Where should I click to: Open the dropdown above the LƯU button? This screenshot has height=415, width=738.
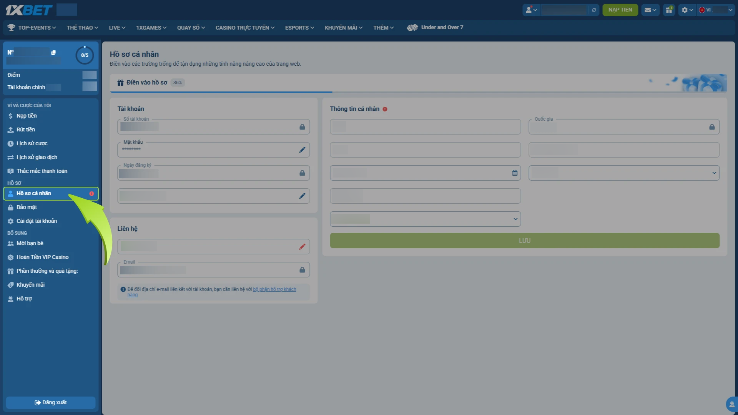point(425,219)
